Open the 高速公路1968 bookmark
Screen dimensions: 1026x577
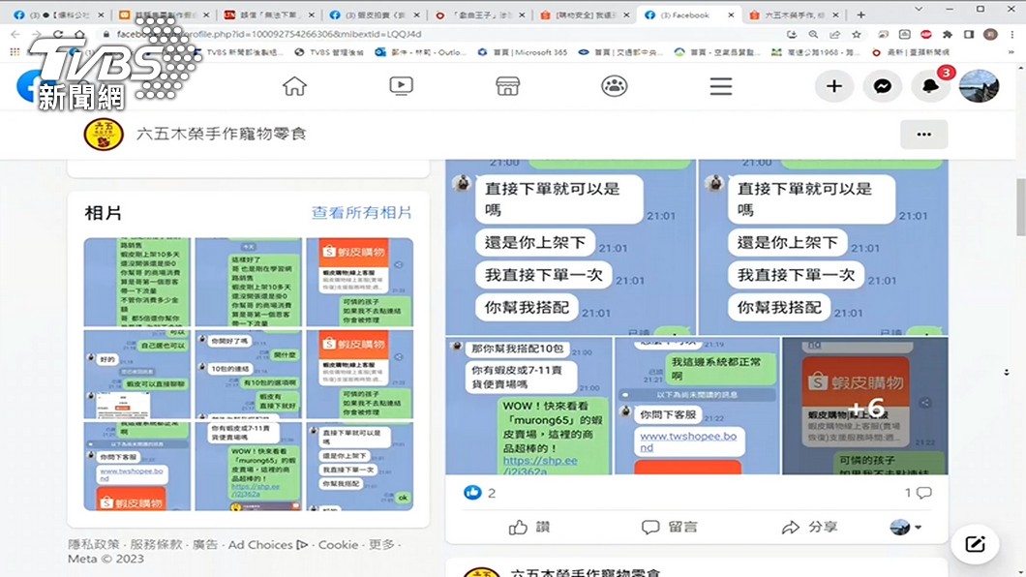[x=816, y=51]
